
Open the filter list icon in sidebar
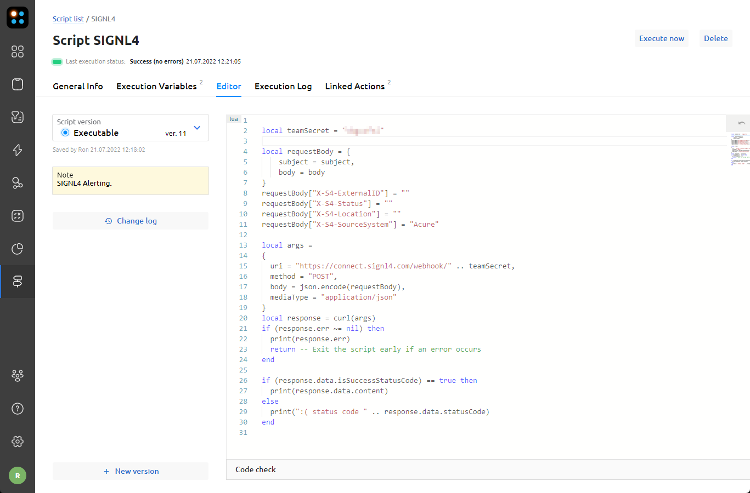tap(18, 117)
